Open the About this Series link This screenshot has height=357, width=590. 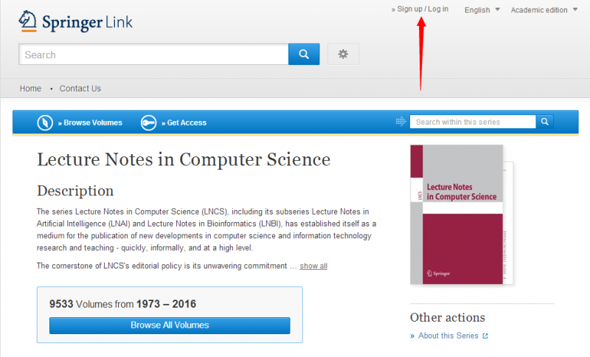(448, 336)
